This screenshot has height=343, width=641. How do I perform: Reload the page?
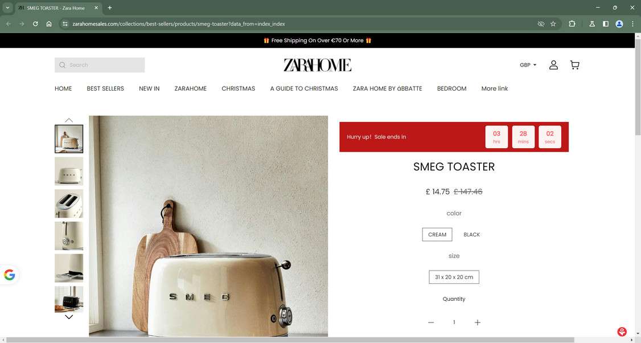pyautogui.click(x=35, y=24)
